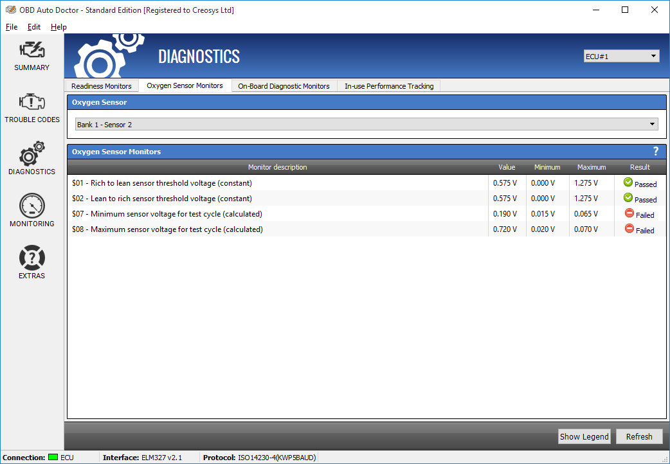
Task: Open Trouble Codes engine warning icon
Action: (x=32, y=103)
